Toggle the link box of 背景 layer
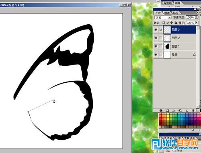 (160, 54)
